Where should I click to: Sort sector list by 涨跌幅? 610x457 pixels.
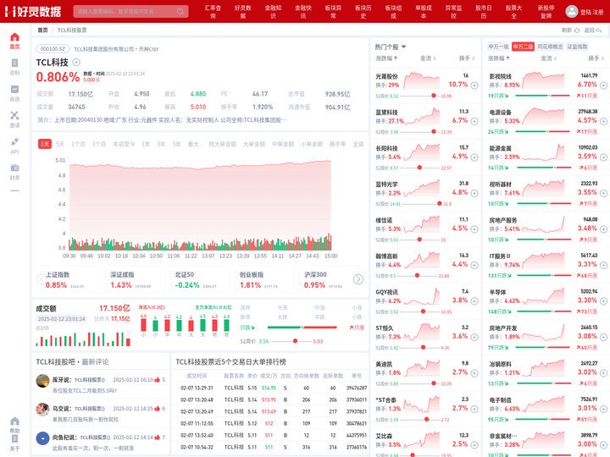click(499, 58)
